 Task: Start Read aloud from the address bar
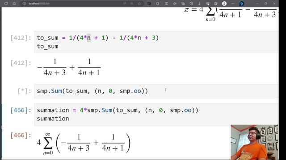point(125,4)
